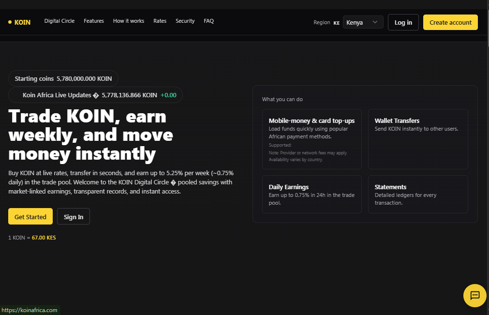Select the Starting coins pill
This screenshot has width=489, height=315.
63,78
